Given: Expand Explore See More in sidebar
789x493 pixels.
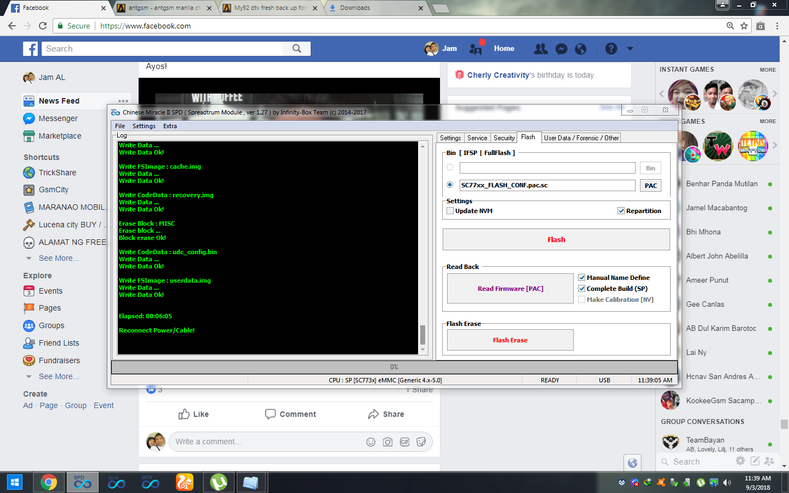Looking at the screenshot, I should (59, 376).
